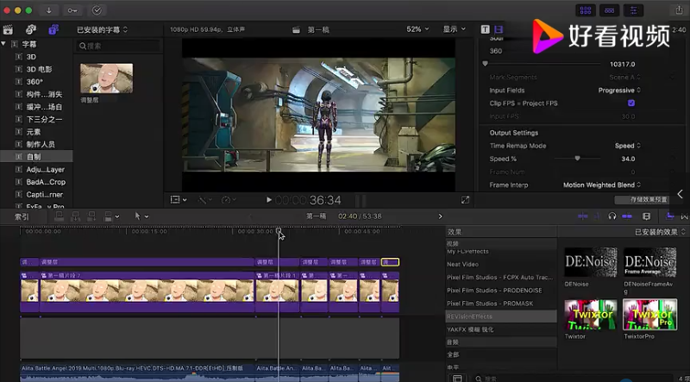Toggle snapping icon in timeline toolbar
Screen dimensions: 690x382
[627, 216]
